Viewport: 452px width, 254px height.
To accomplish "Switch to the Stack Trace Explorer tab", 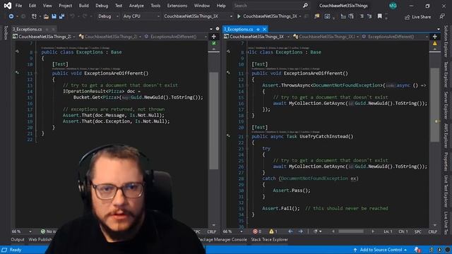I will tap(269, 239).
